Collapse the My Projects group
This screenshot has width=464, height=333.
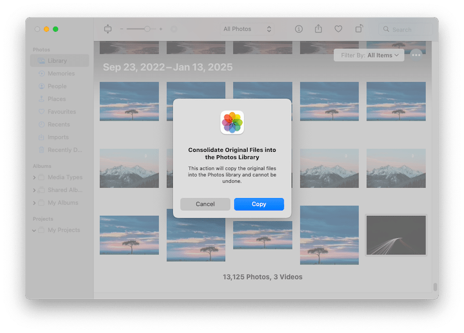[x=34, y=230]
